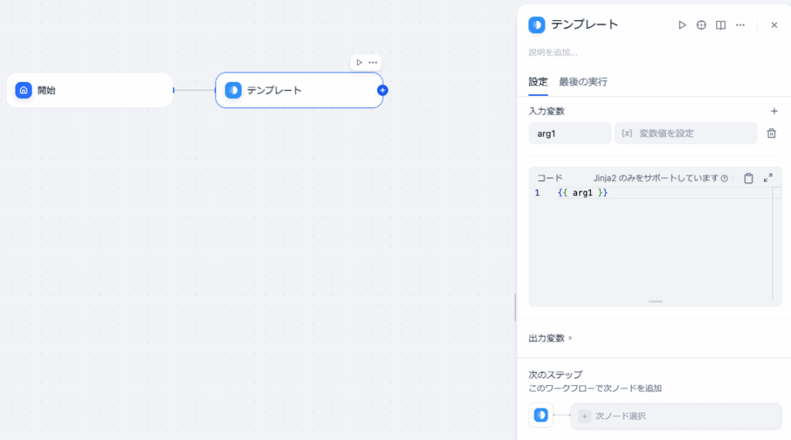791x440 pixels.
Task: Select the 設定 tab
Action: point(538,82)
